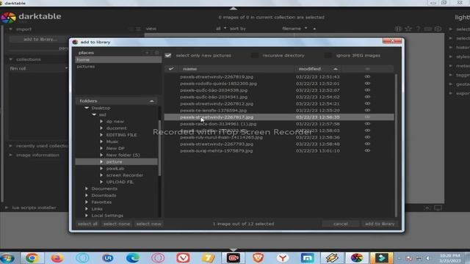Screen dimensions: 470x264
Task: Click add to library... in import panel
Action: (x=40, y=39)
